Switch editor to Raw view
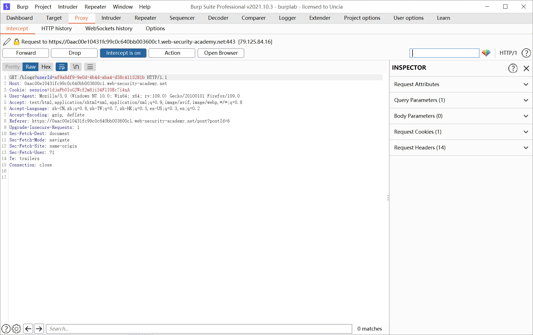 click(x=31, y=67)
